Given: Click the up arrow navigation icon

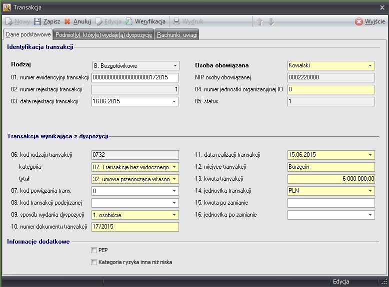Looking at the screenshot, I should [259, 22].
